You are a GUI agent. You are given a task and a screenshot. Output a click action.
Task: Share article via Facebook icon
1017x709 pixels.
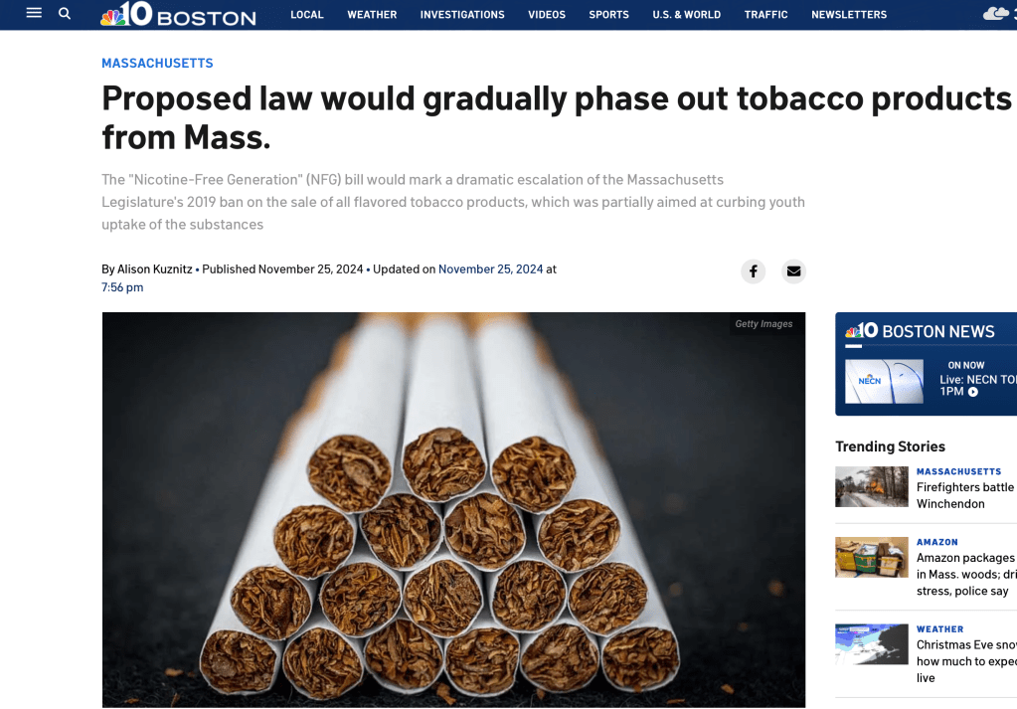754,271
